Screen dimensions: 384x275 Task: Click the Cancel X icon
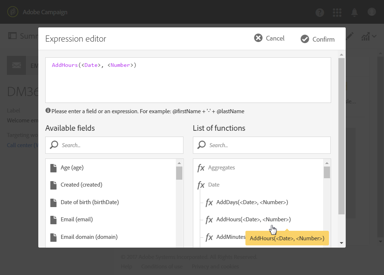(x=258, y=38)
